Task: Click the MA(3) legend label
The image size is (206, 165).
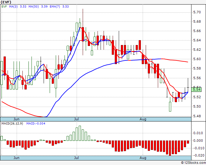Action: [13, 7]
